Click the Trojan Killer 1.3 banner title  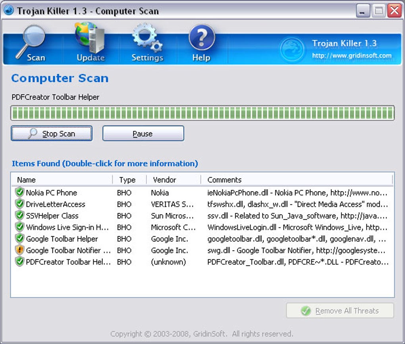(x=344, y=43)
